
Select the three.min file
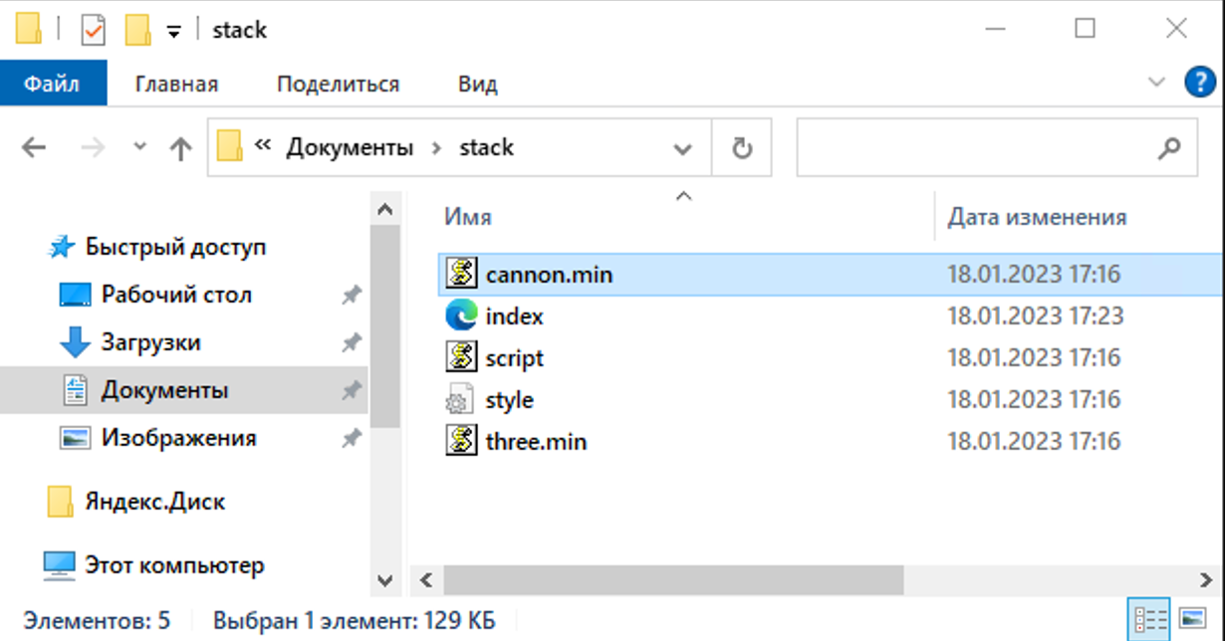click(x=535, y=441)
